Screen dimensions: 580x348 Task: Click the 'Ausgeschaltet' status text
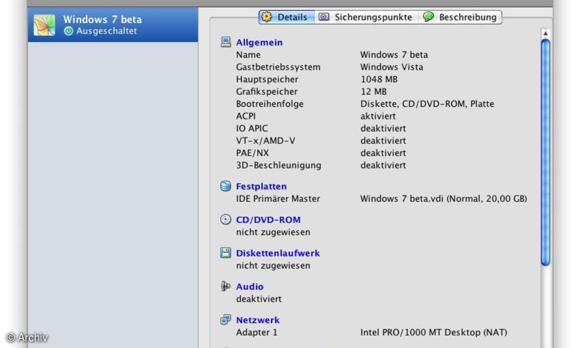click(x=106, y=31)
